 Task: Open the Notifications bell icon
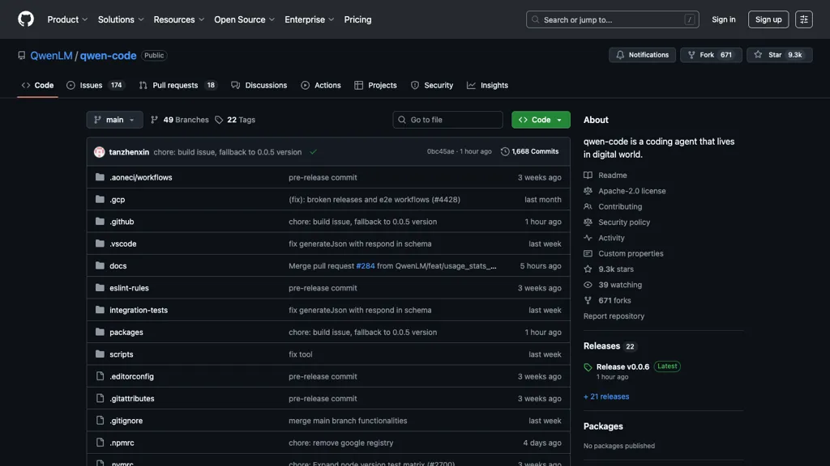point(619,55)
